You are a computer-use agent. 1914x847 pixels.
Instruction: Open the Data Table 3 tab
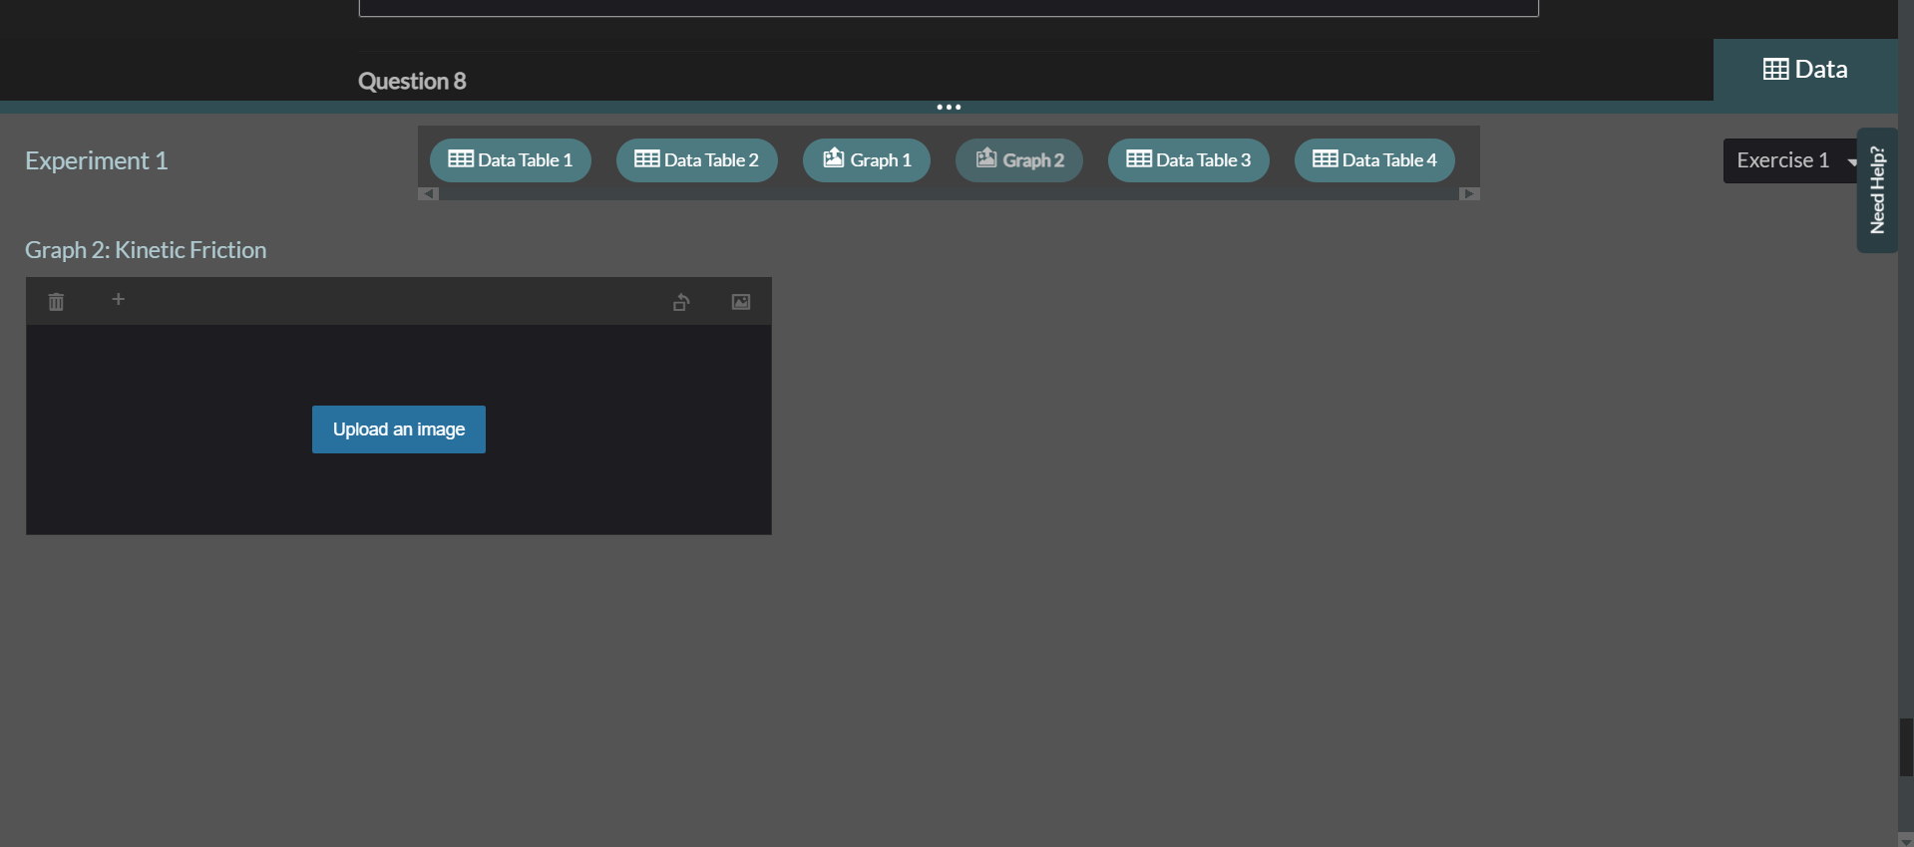coord(1189,160)
